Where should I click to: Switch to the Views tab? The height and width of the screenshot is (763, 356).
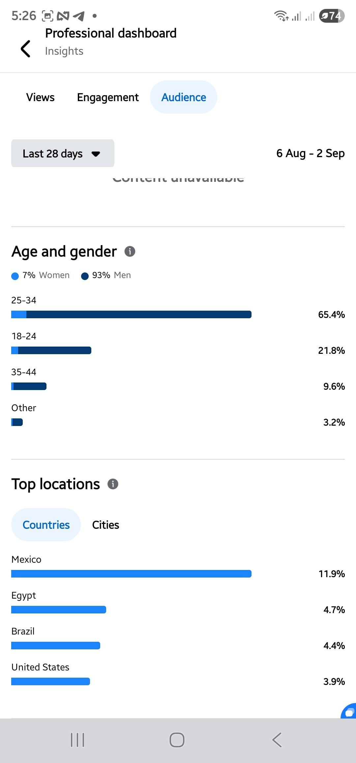[x=40, y=97]
